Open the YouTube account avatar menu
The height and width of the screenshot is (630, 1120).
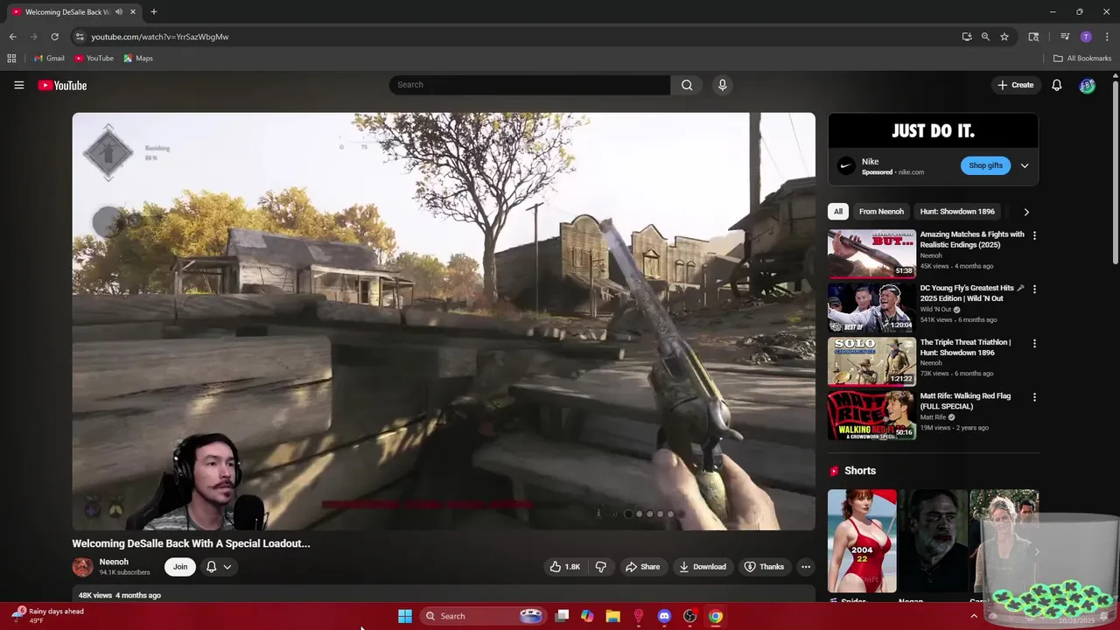(1087, 85)
